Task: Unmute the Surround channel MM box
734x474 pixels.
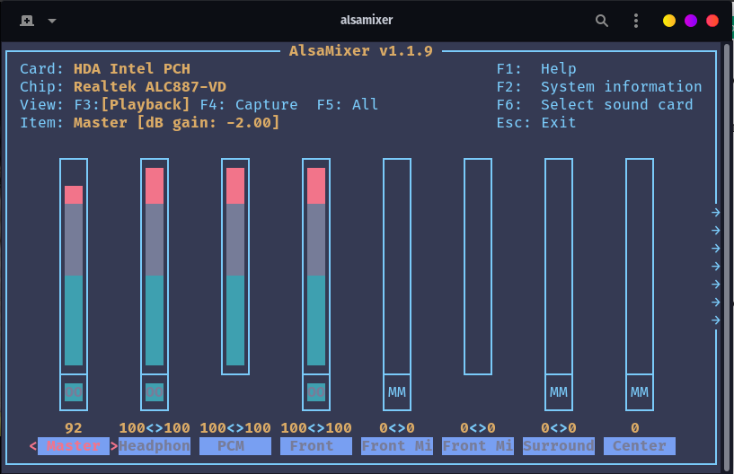Action: 559,392
